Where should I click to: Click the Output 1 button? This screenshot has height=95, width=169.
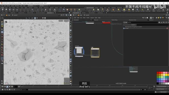[133, 25]
